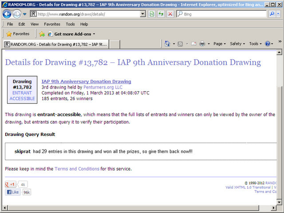
Task: Click the horizontal scrollbar left arrow
Action: pos(5,208)
